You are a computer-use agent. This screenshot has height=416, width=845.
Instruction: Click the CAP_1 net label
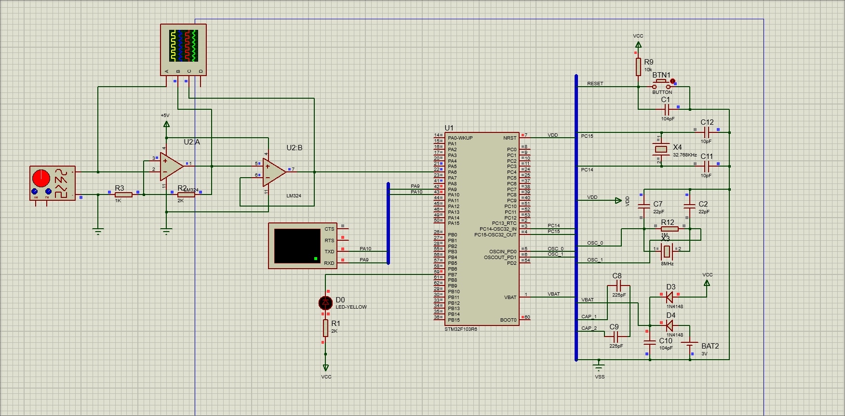589,317
